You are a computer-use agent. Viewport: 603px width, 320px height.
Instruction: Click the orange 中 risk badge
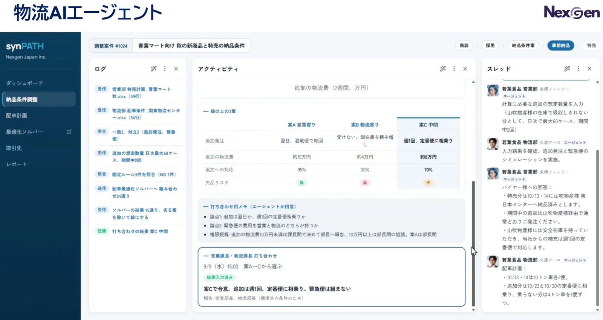pos(428,183)
